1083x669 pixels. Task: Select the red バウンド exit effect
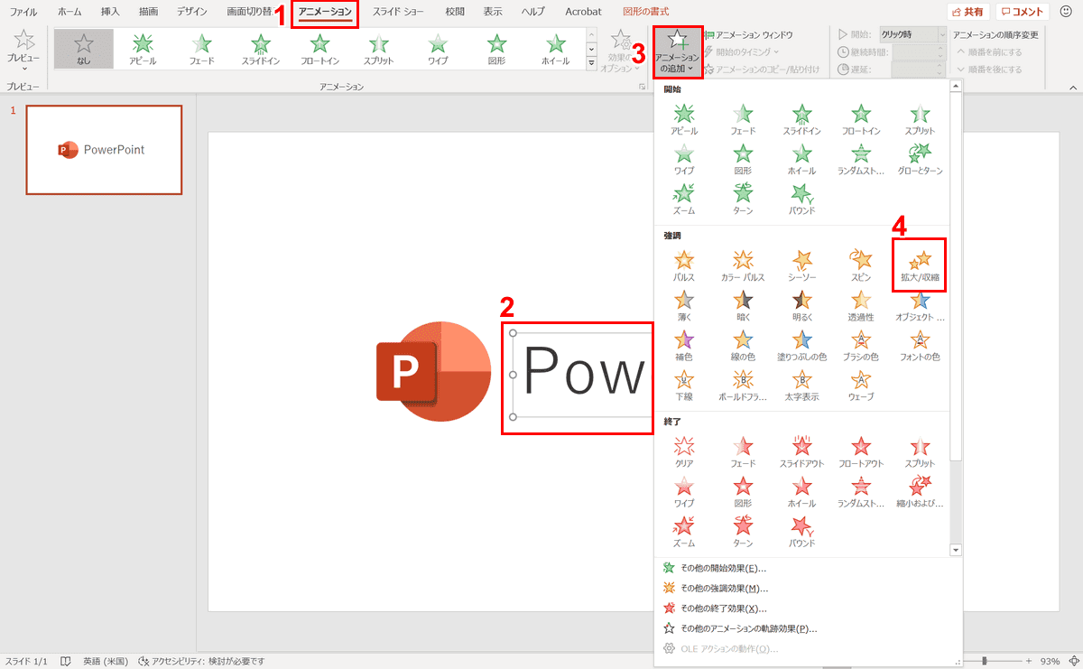[802, 532]
